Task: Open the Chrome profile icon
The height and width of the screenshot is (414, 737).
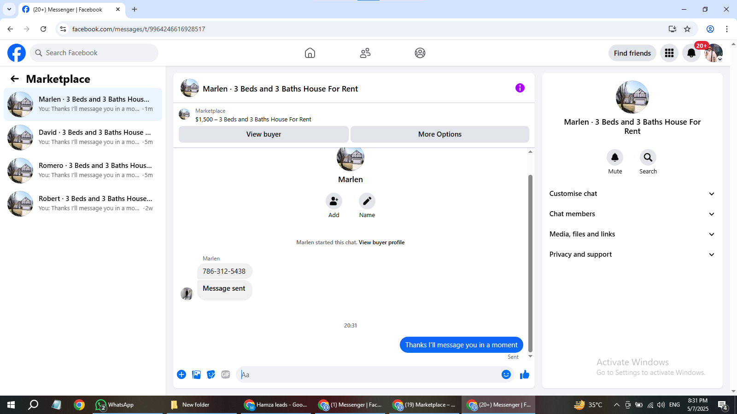Action: [710, 29]
